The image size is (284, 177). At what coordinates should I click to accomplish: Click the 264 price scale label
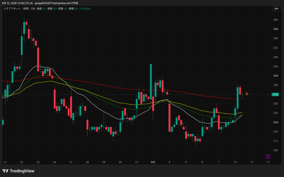(x=275, y=20)
